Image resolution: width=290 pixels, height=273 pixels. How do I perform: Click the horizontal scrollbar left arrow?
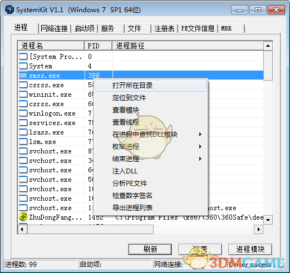click(x=22, y=230)
